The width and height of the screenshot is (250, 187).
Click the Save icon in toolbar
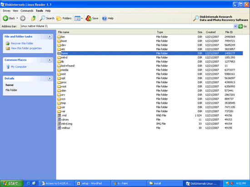[89, 18]
